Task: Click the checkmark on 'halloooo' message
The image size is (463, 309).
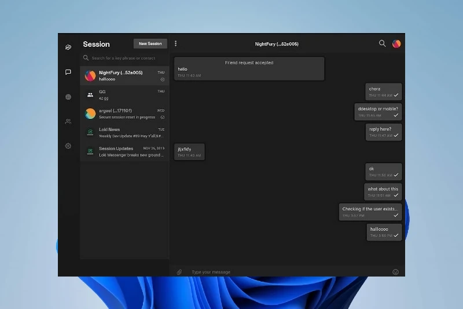Action: click(x=396, y=235)
